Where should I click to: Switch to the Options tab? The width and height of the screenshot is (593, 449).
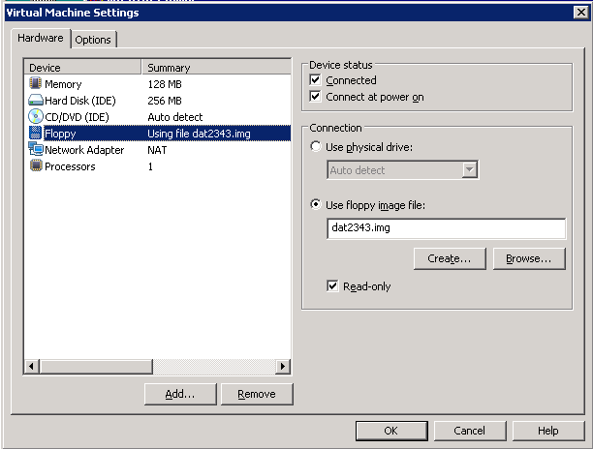click(93, 39)
